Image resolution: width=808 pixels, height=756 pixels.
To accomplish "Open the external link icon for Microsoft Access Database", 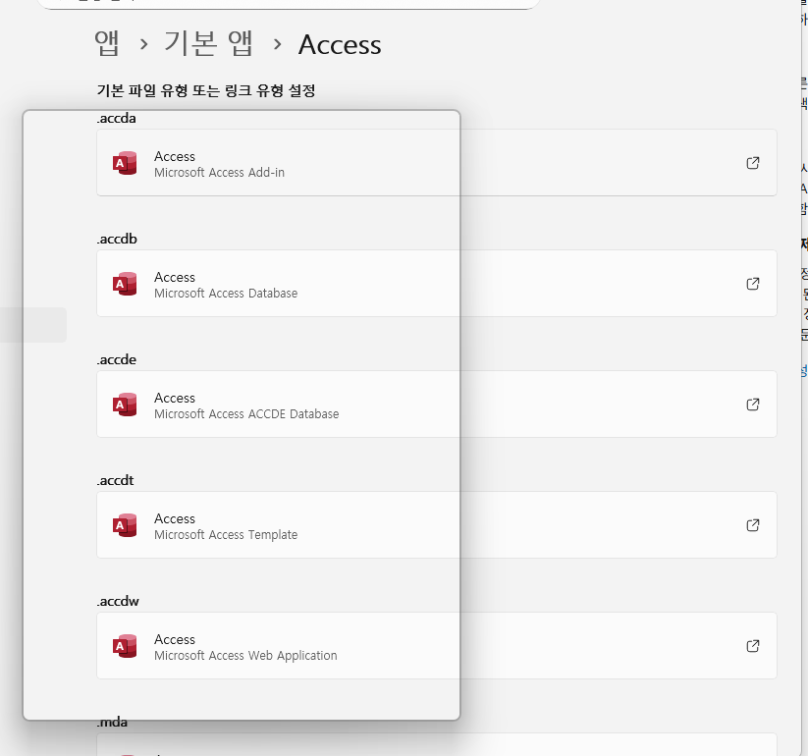I will coord(753,284).
